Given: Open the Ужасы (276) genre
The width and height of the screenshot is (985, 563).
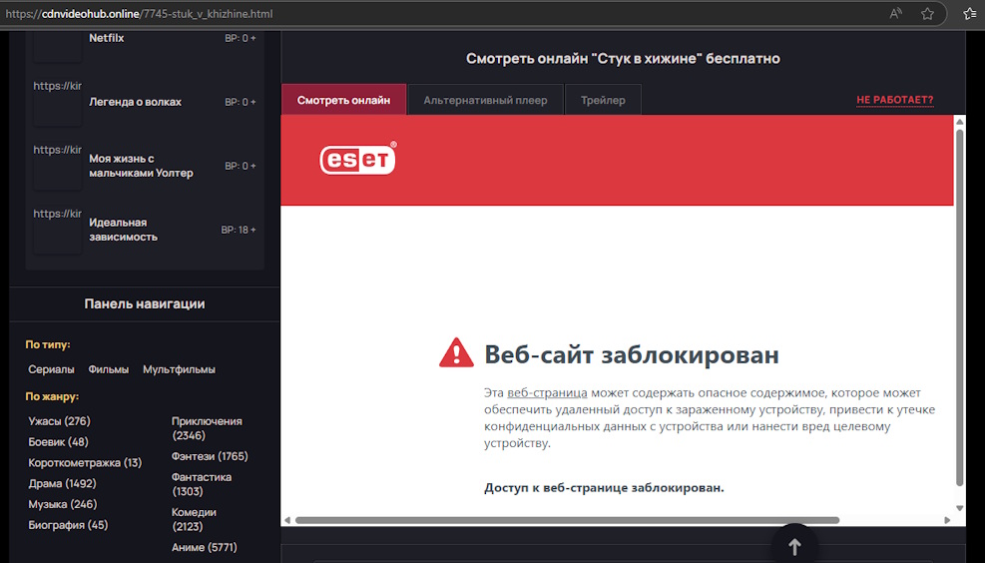Looking at the screenshot, I should click(59, 421).
